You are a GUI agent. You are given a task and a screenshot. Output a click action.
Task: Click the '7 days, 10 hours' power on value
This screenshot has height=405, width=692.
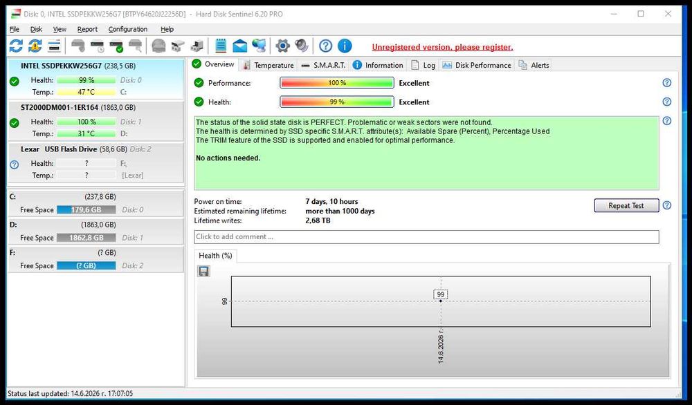331,201
